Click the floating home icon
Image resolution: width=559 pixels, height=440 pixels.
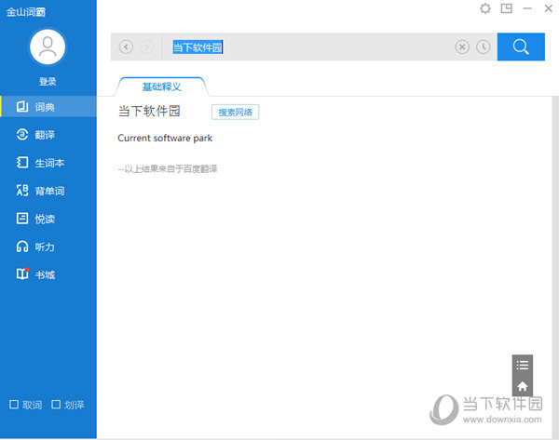point(523,386)
